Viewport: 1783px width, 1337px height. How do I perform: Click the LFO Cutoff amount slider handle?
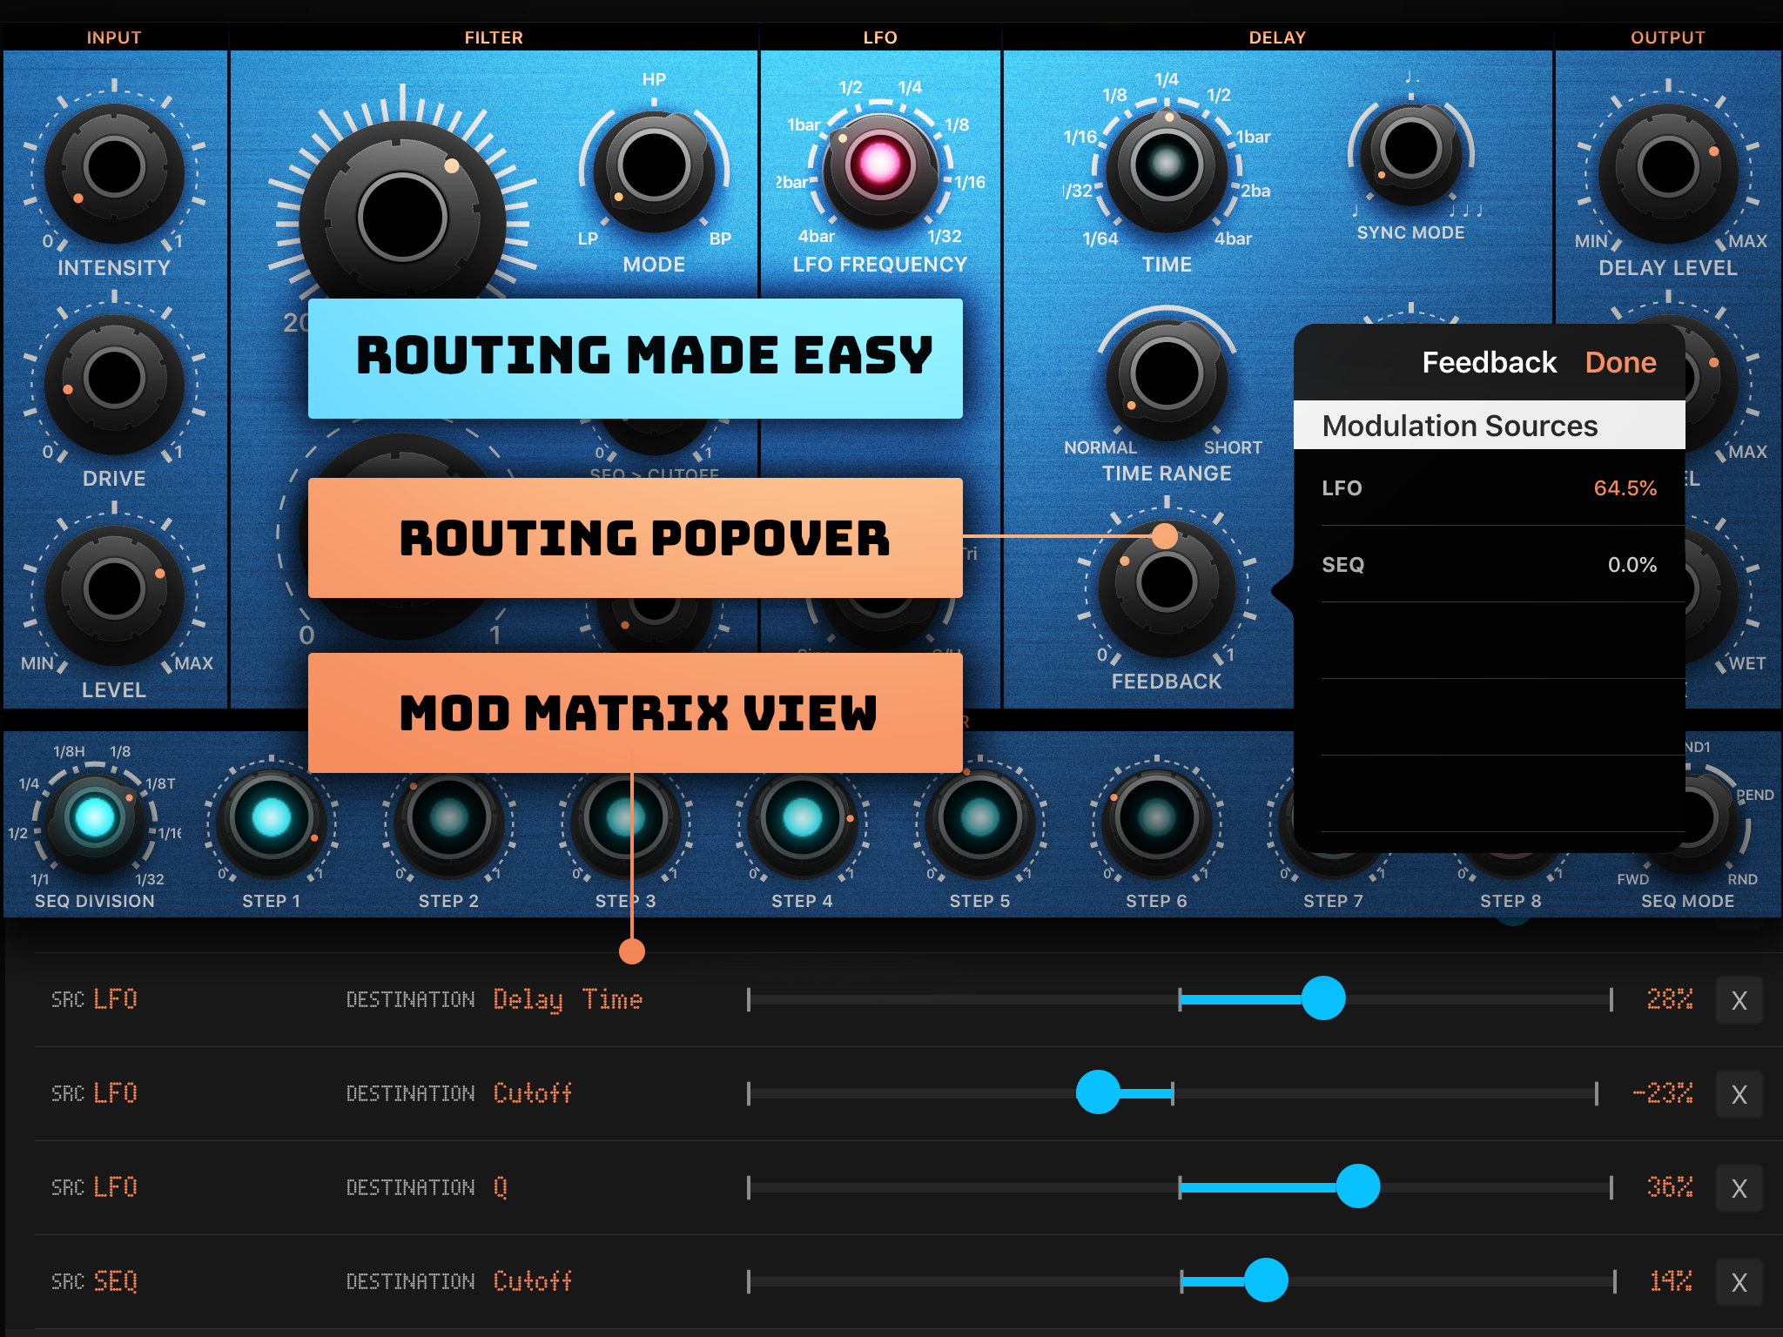tap(1098, 1092)
